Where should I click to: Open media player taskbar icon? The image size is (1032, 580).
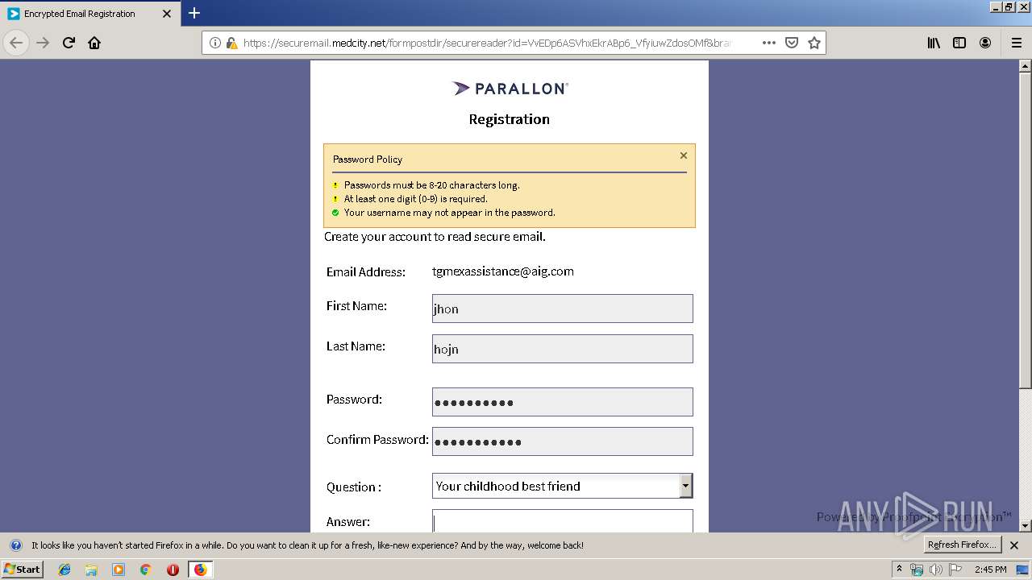tap(119, 570)
